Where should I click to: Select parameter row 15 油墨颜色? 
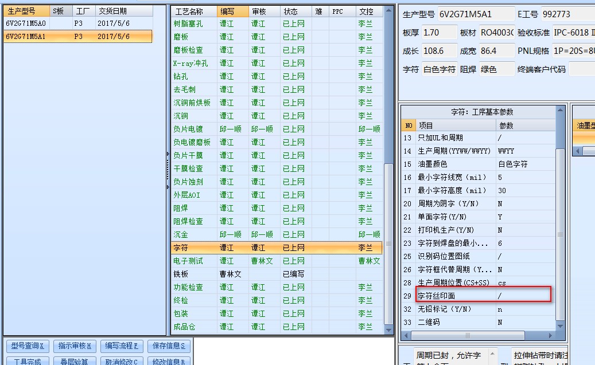(479, 164)
